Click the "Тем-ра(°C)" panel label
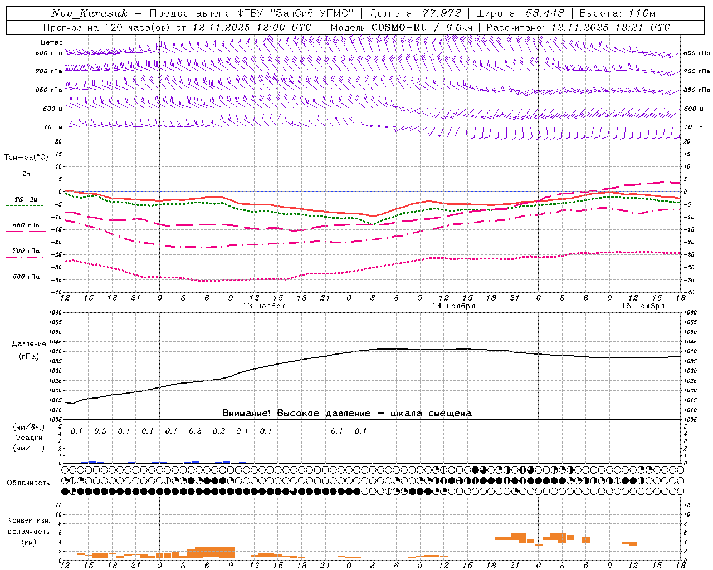 tap(26, 158)
